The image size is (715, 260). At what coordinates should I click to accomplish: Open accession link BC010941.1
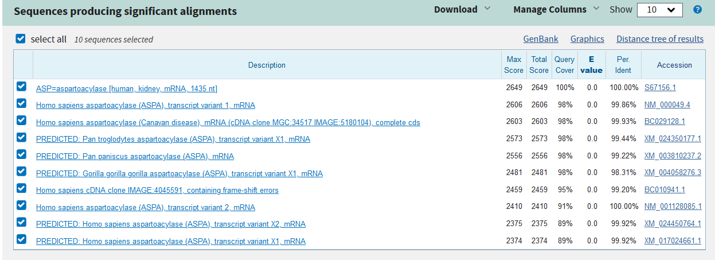pos(664,190)
